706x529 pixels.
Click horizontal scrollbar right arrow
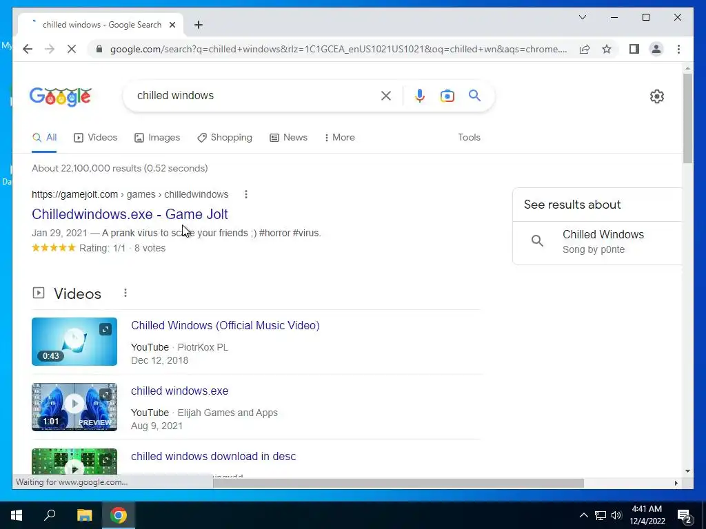point(676,483)
